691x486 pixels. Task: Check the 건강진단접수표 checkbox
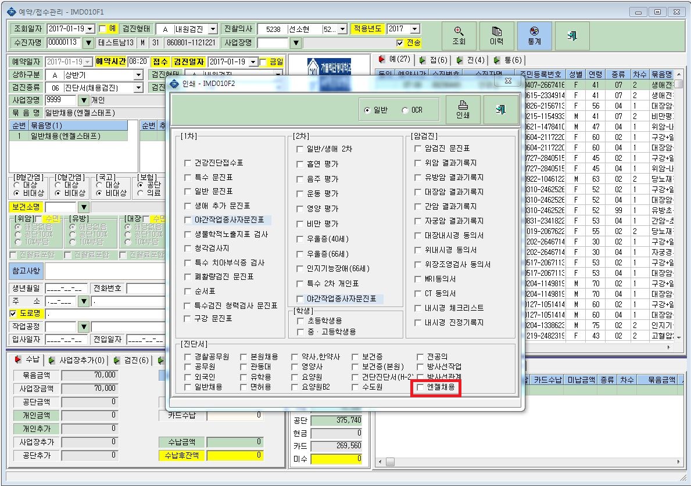pos(188,163)
